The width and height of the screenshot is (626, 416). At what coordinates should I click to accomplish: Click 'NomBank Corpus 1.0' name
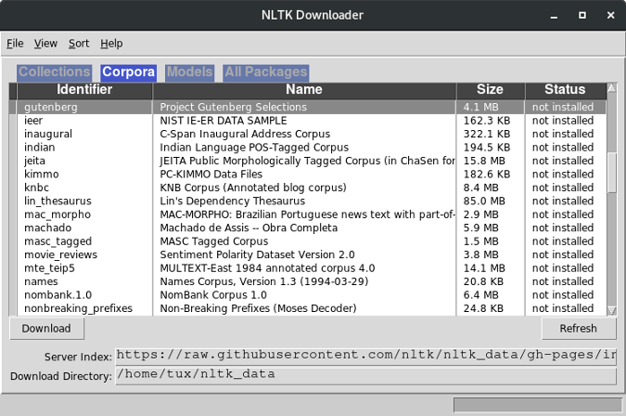coord(213,295)
